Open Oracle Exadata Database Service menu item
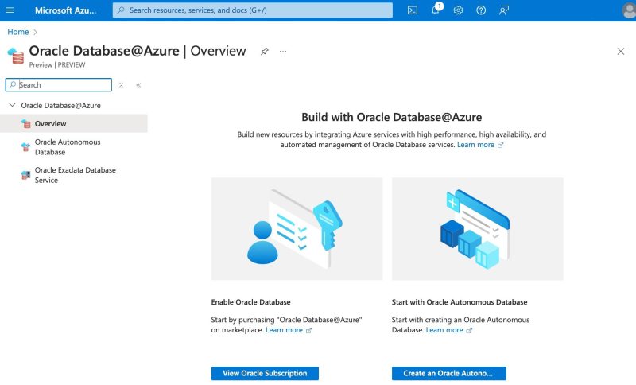The width and height of the screenshot is (636, 385). (x=74, y=175)
